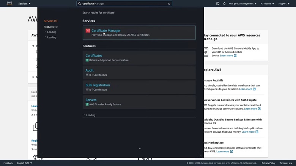Screen dimensions: 296x166
Task: Click the red Certificate Manager service icon
Action: click(88, 31)
